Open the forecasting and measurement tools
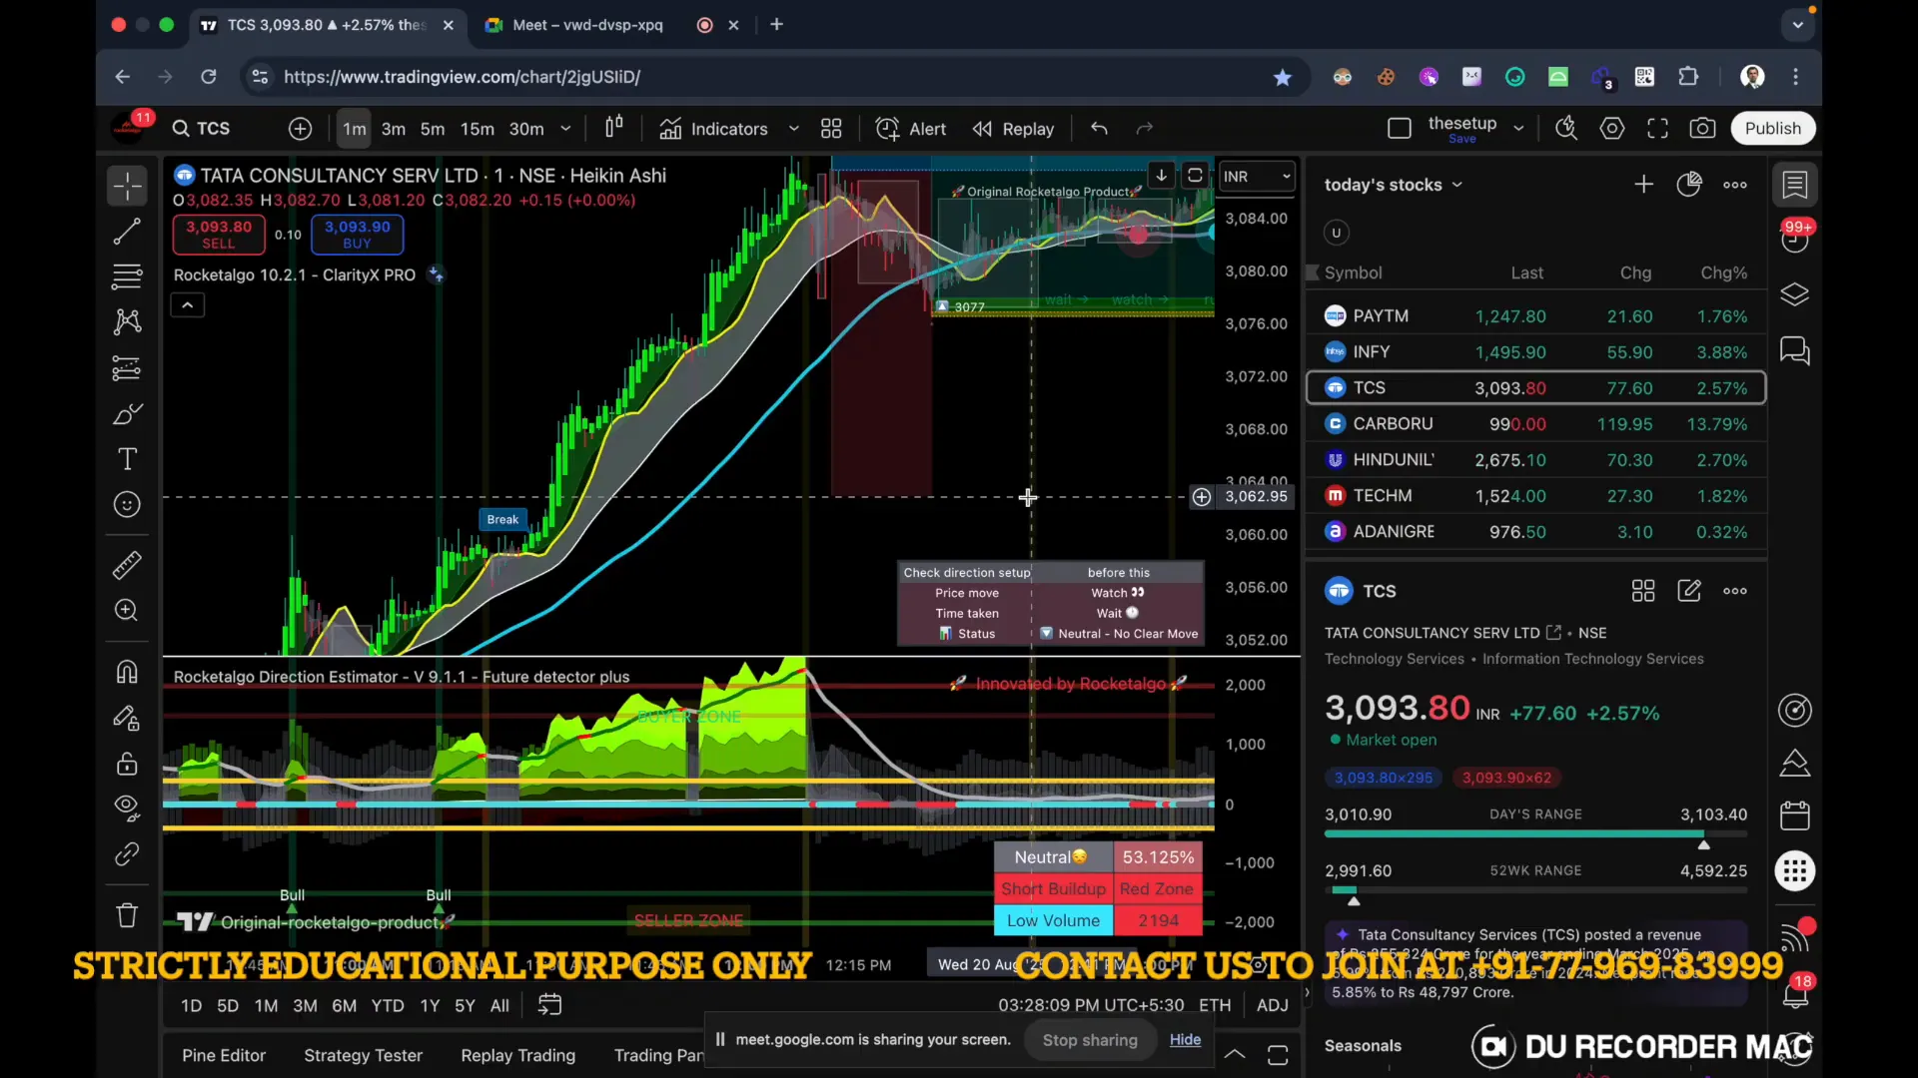 point(127,368)
